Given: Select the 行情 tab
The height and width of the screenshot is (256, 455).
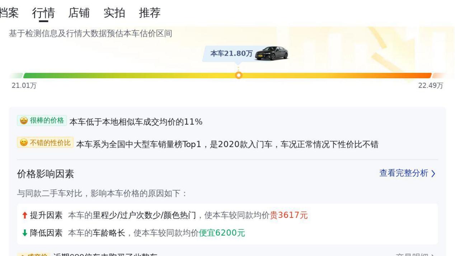Looking at the screenshot, I should point(43,13).
